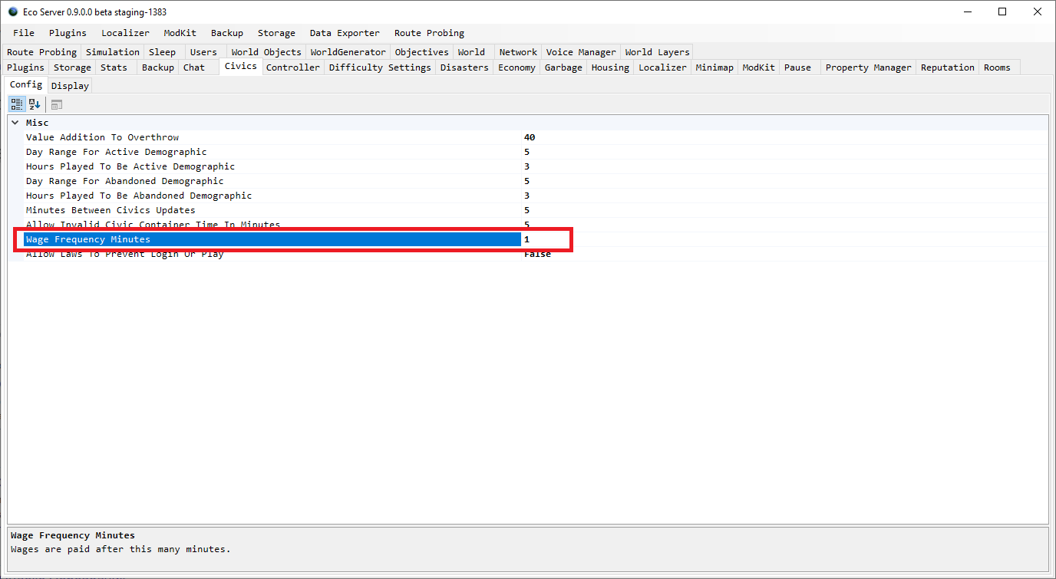Image resolution: width=1056 pixels, height=579 pixels.
Task: Switch to the Network tab
Action: coord(518,52)
